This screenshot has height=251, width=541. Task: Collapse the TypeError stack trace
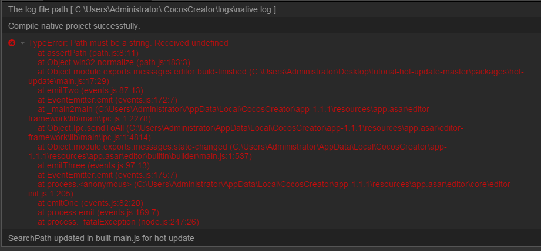(22, 43)
